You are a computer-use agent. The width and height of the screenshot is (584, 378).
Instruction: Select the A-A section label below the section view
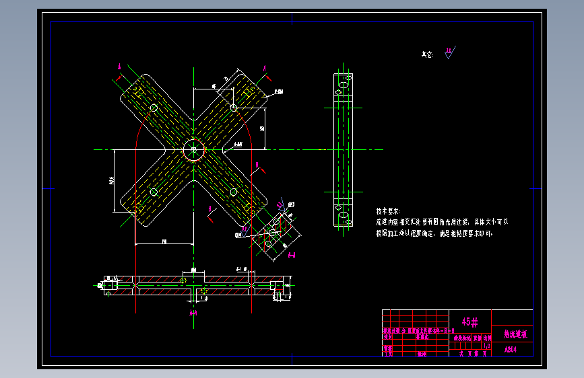193,313
